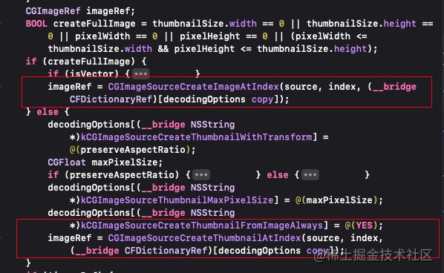
Task: Expand the folded else block ellipsis
Action: pyautogui.click(x=310, y=175)
